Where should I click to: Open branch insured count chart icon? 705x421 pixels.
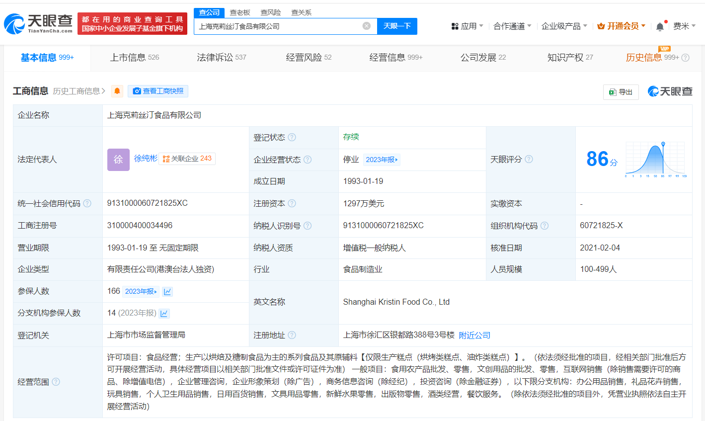[164, 314]
